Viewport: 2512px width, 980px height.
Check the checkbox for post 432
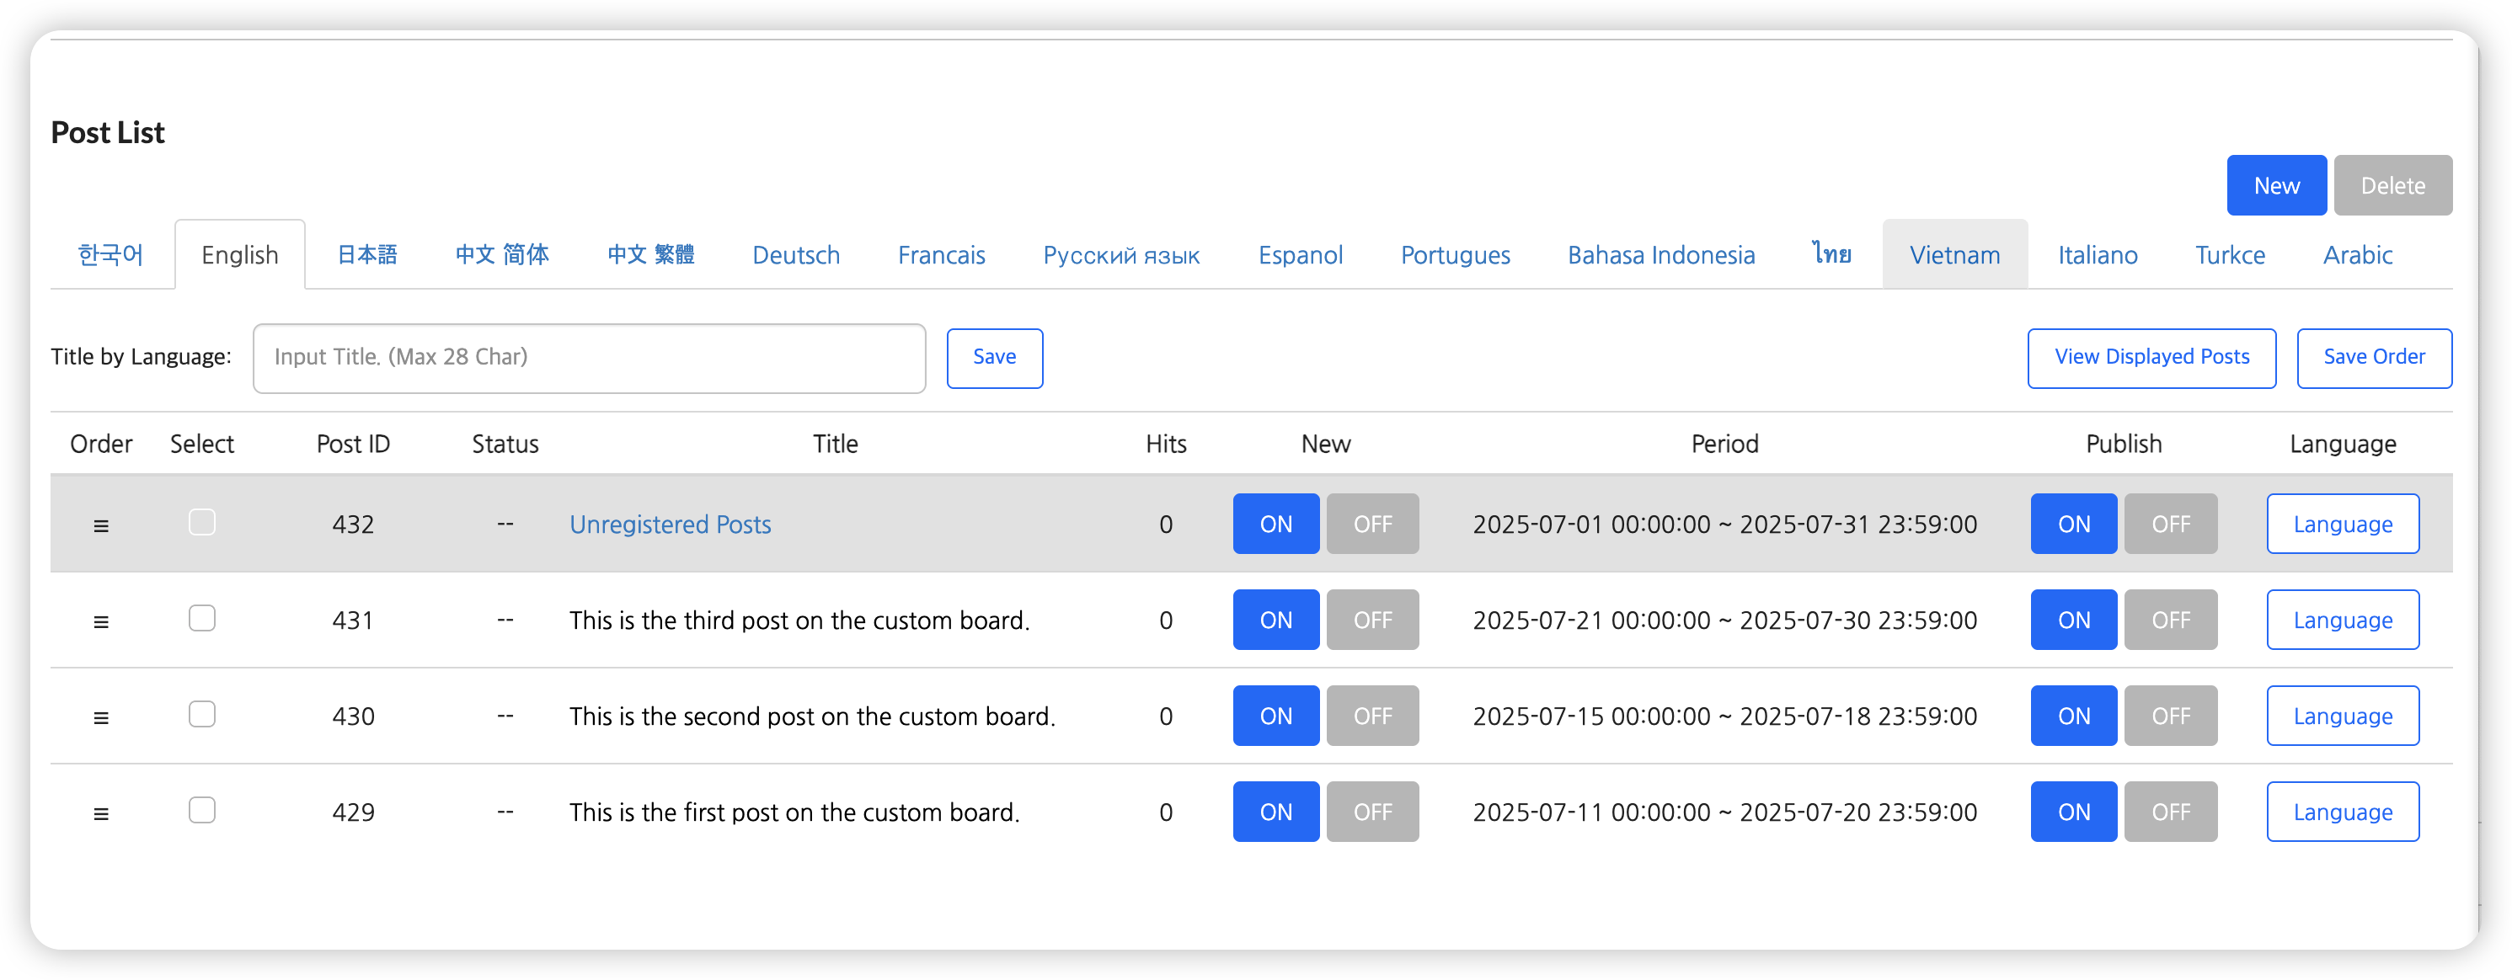pos(202,522)
